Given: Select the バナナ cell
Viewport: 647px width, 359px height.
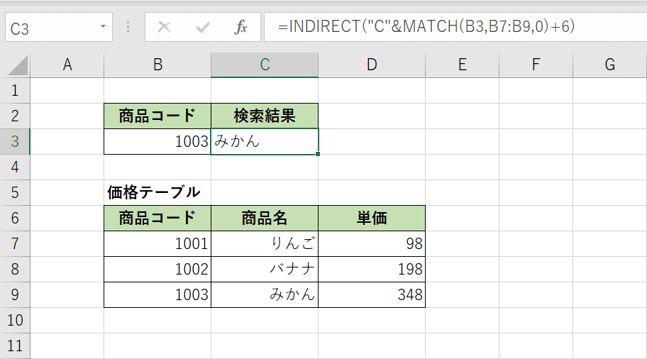Looking at the screenshot, I should [265, 270].
